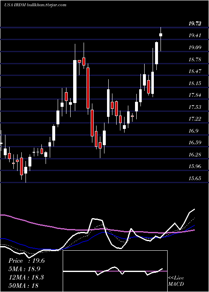209x292 pixels.
Task: Click the 50MA : 18 readout
Action: pos(23,285)
